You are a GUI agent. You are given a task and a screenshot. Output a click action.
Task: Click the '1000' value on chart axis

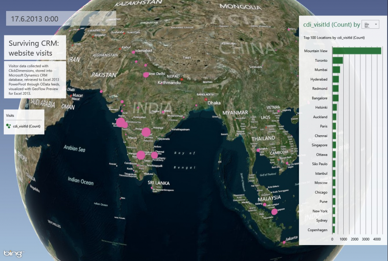[343, 239]
